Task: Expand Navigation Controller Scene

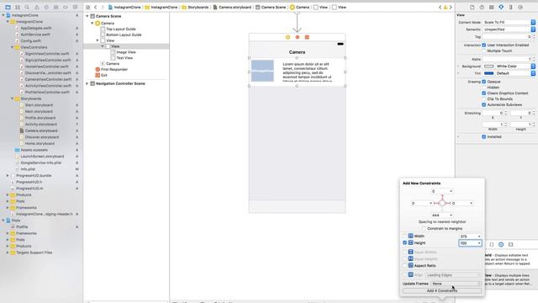Action: coord(87,83)
